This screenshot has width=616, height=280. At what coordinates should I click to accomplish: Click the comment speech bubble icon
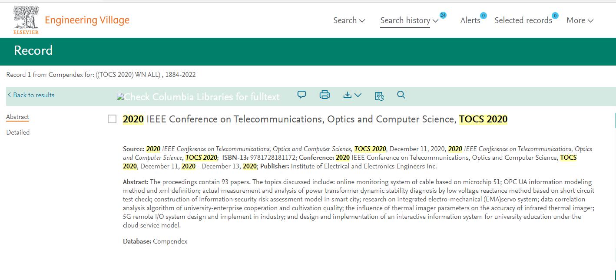pos(301,95)
